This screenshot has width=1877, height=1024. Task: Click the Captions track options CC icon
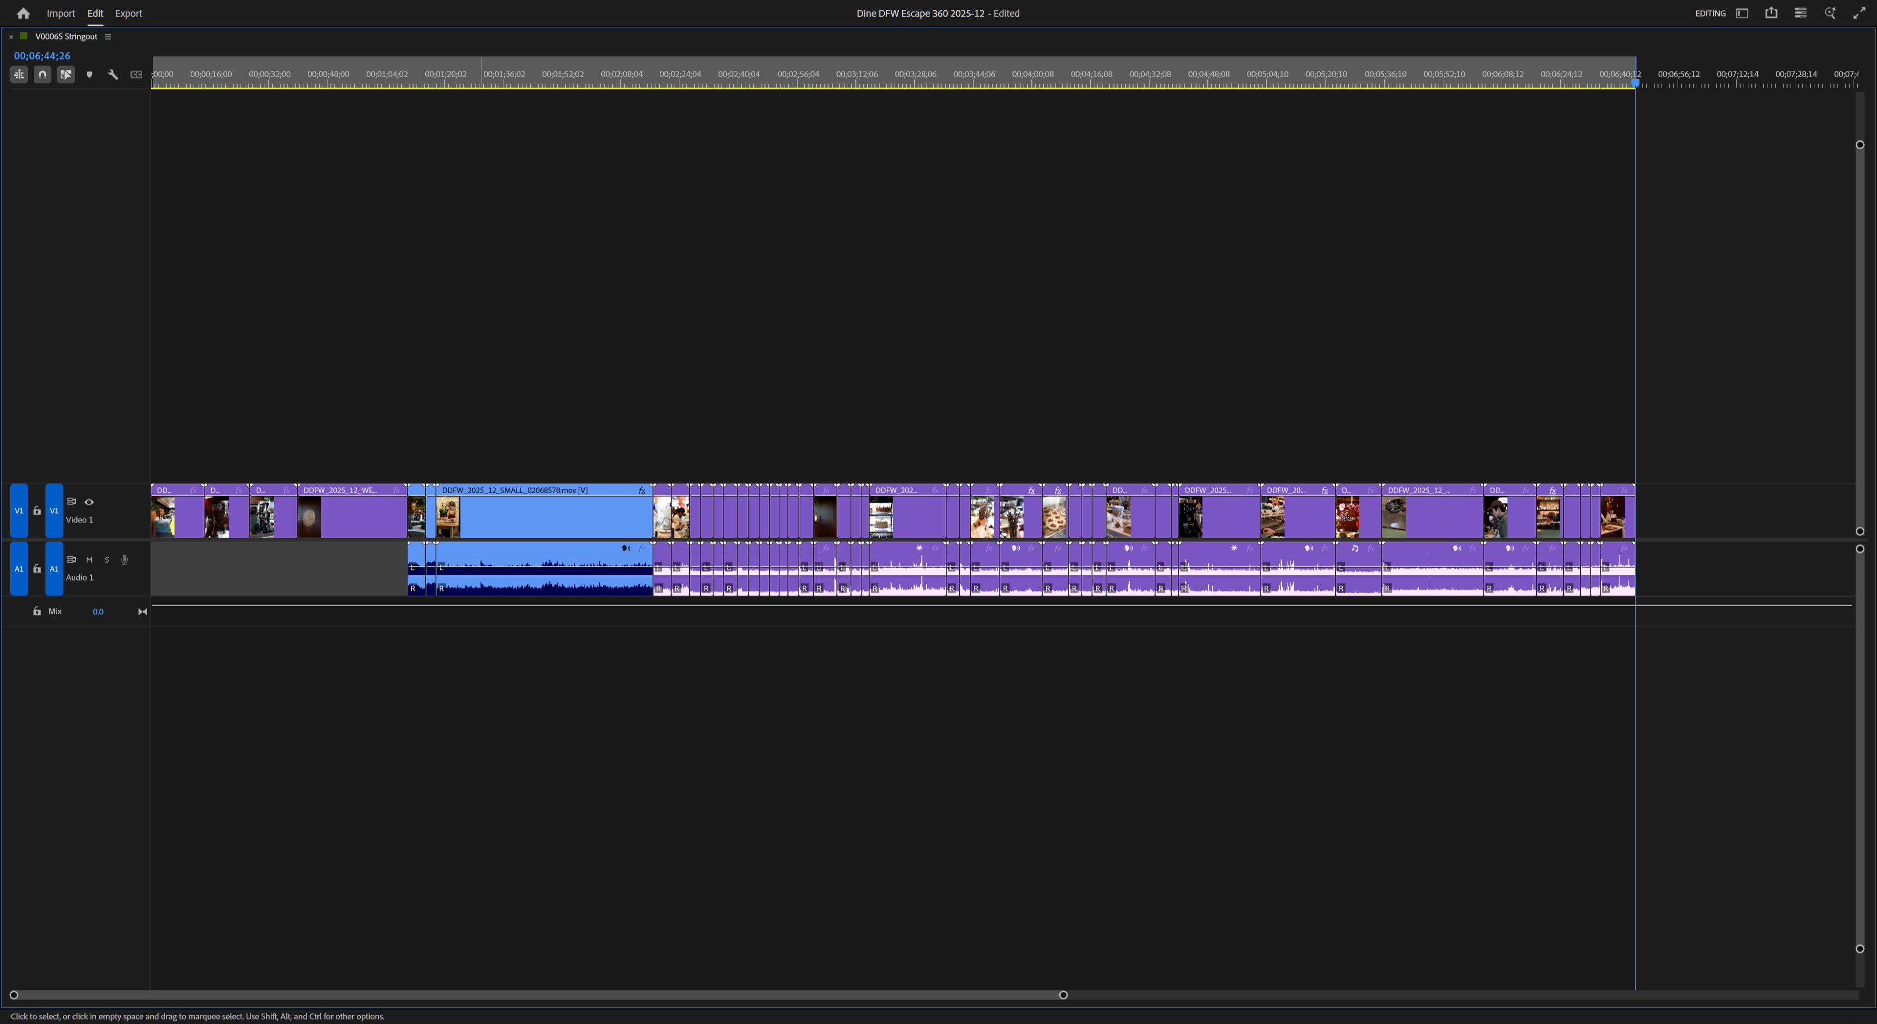(136, 74)
